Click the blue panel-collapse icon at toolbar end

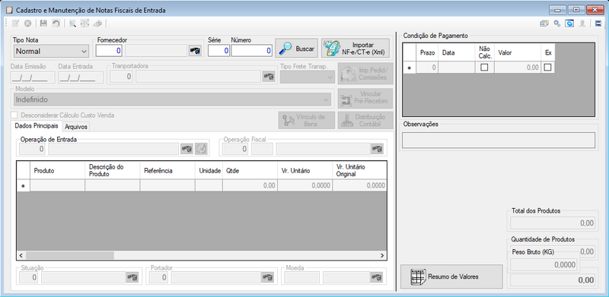[x=598, y=24]
